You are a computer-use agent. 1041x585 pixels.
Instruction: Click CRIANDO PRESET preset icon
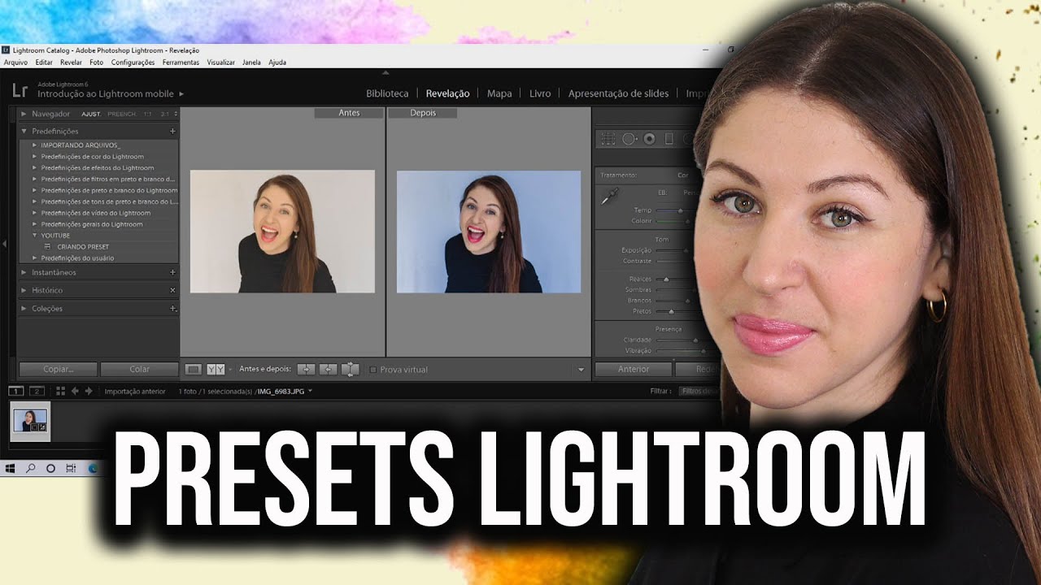pos(47,246)
